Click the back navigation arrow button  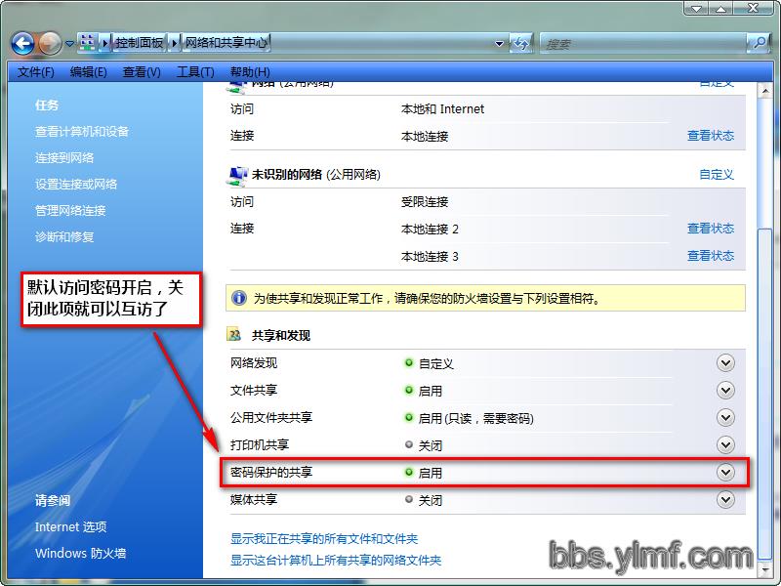tap(22, 43)
